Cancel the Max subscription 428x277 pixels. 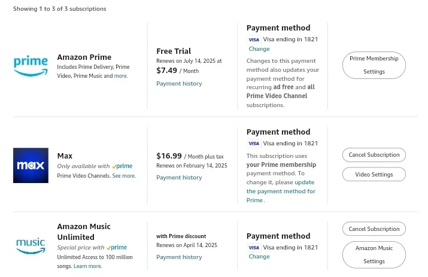[x=374, y=155]
